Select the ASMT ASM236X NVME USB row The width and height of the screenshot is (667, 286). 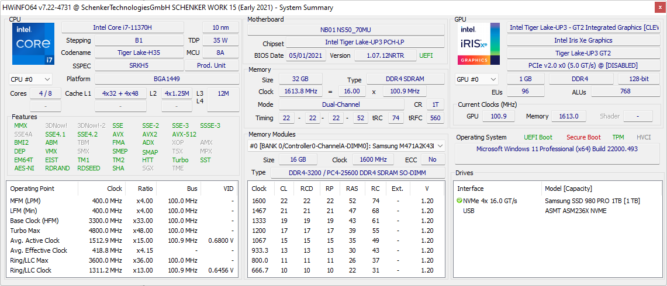click(x=575, y=211)
